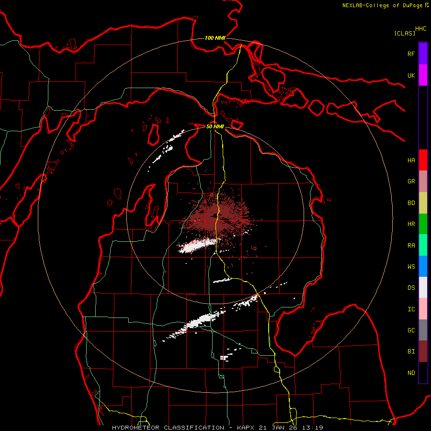Click the KAPX radar site center dot

(215, 215)
